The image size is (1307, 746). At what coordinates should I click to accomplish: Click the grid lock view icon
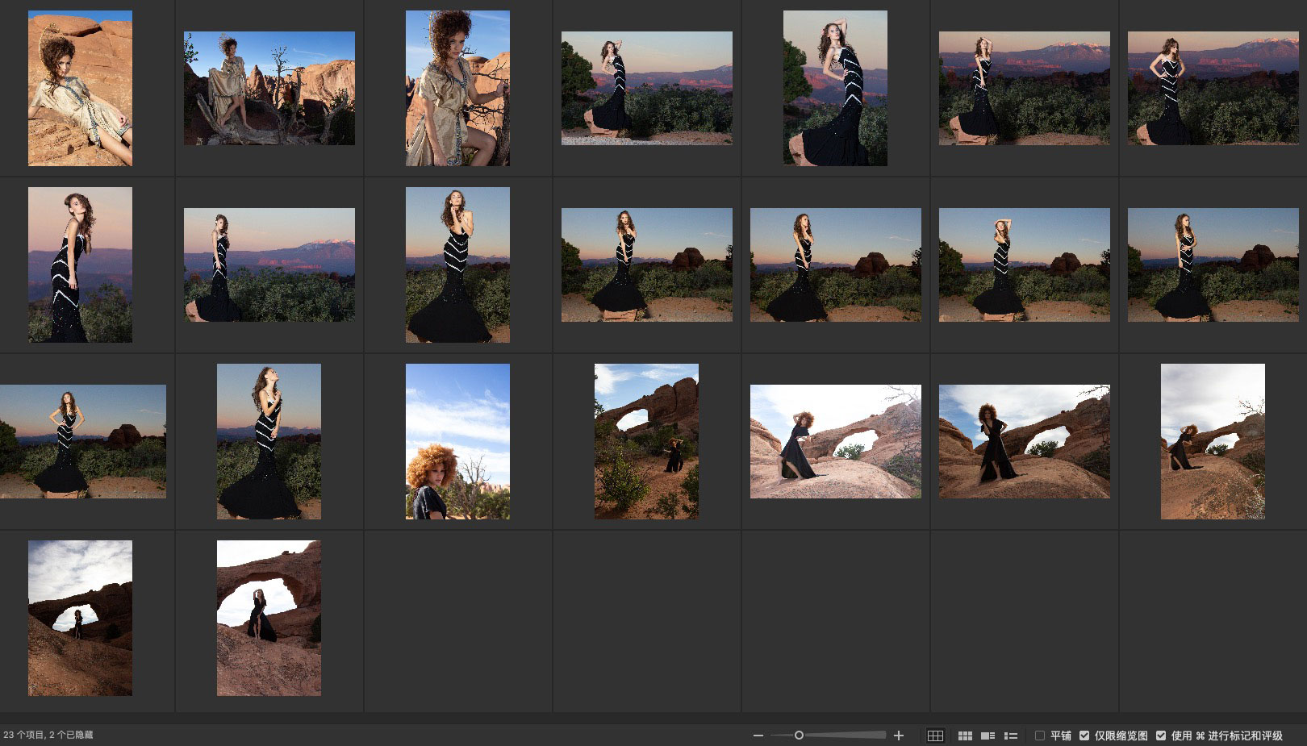pyautogui.click(x=935, y=736)
